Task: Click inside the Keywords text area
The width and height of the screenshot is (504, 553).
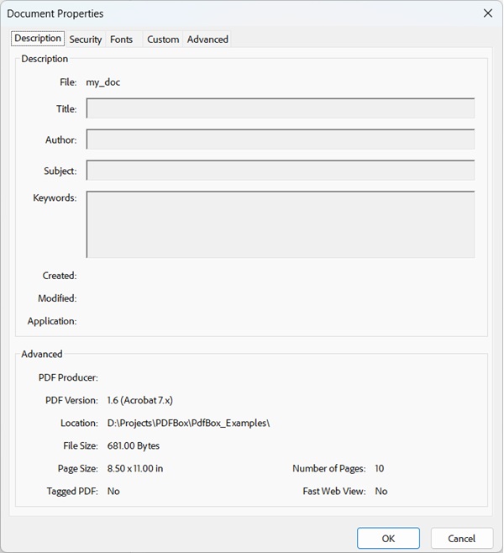Action: tap(280, 224)
